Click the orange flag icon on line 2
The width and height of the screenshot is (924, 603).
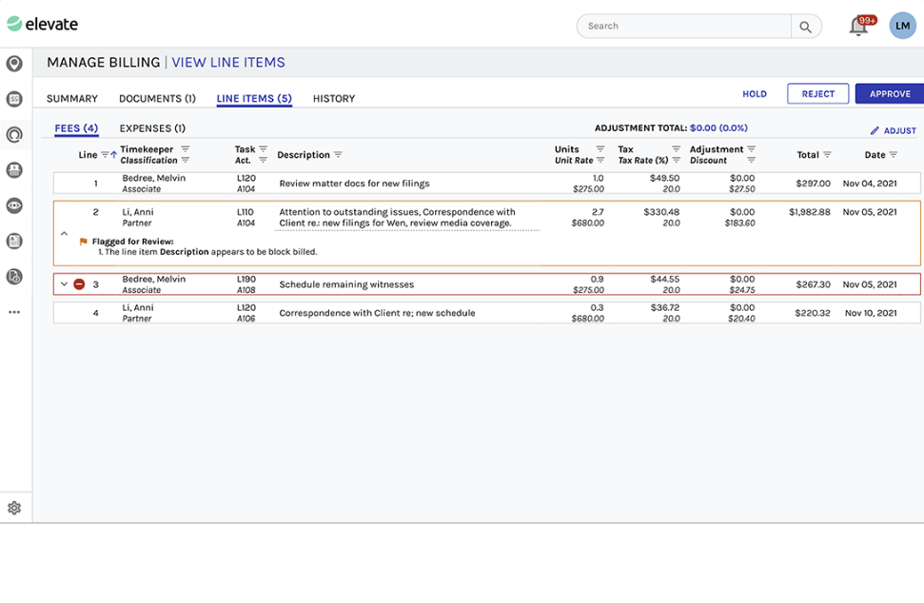[83, 242]
